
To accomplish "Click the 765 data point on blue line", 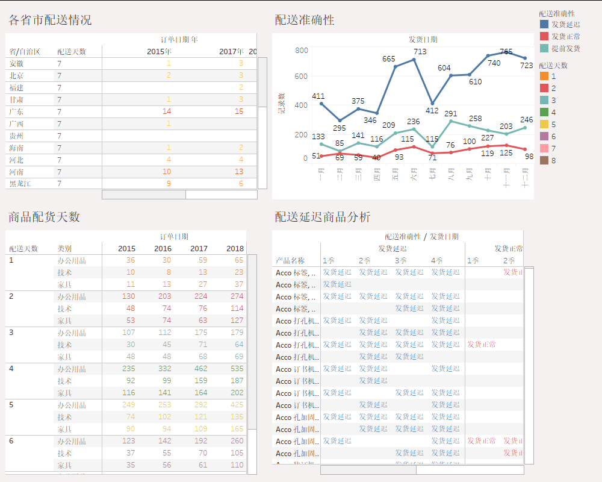I will [506, 52].
